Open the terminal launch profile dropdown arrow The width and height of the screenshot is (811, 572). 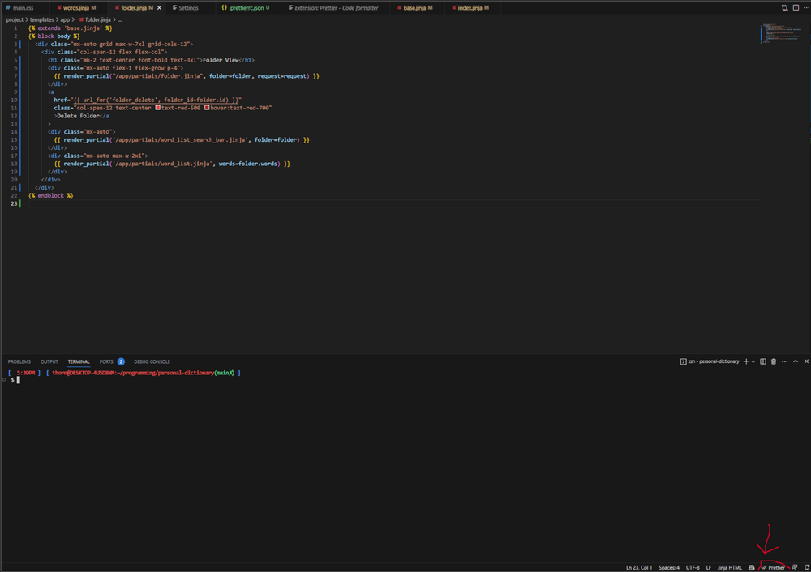coord(753,361)
